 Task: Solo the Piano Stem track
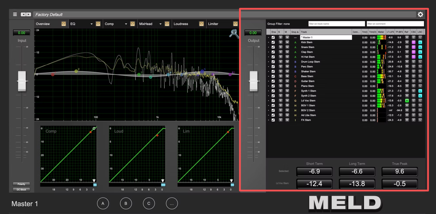pos(280,86)
